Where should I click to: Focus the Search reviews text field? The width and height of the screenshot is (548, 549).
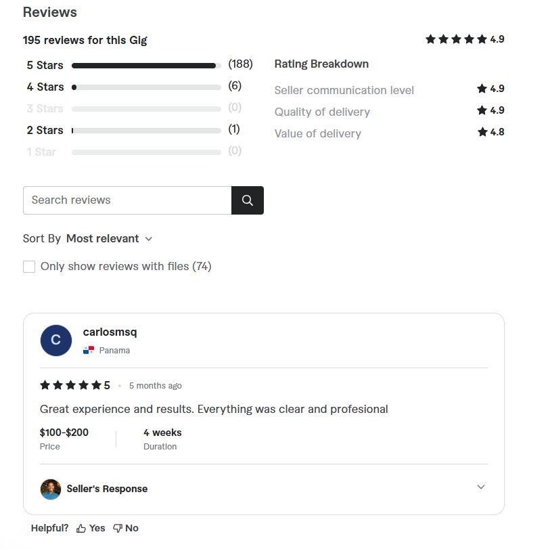coord(127,200)
